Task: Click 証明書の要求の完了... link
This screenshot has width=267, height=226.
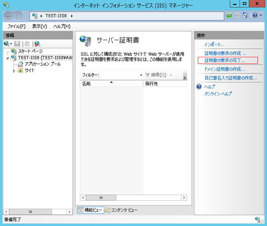Action: tap(225, 60)
